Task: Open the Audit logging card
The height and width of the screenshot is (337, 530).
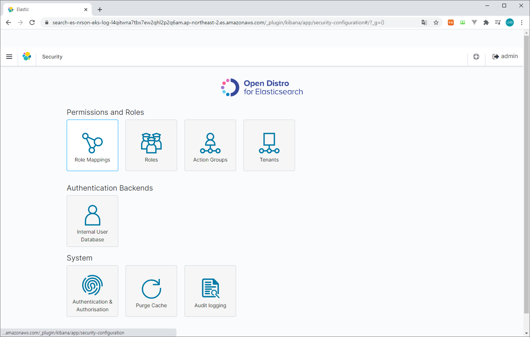Action: [x=210, y=291]
